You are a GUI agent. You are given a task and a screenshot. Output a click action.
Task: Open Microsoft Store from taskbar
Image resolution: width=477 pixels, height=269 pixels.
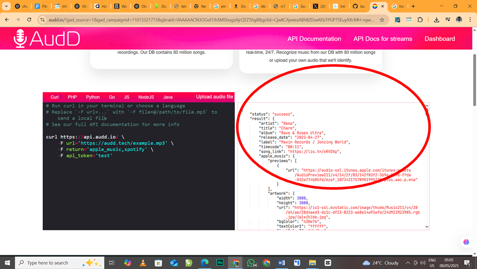click(158, 262)
